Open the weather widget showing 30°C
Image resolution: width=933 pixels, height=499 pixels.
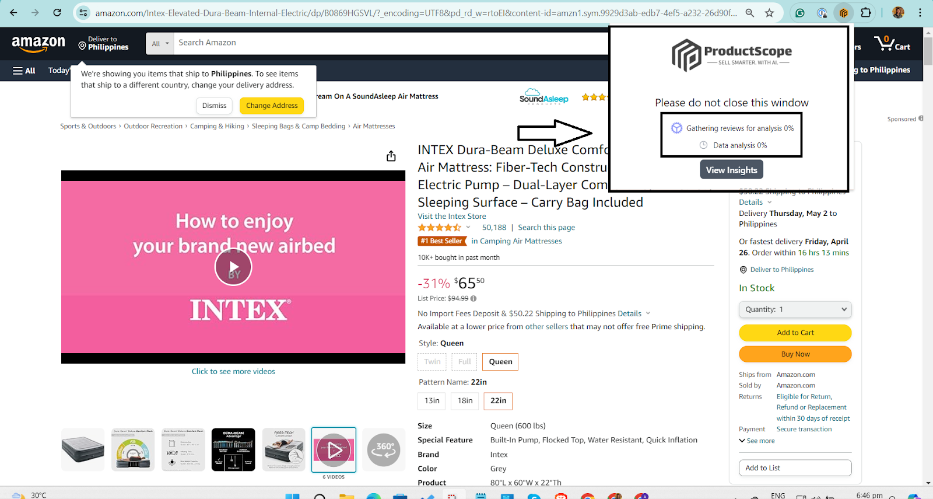[29, 495]
